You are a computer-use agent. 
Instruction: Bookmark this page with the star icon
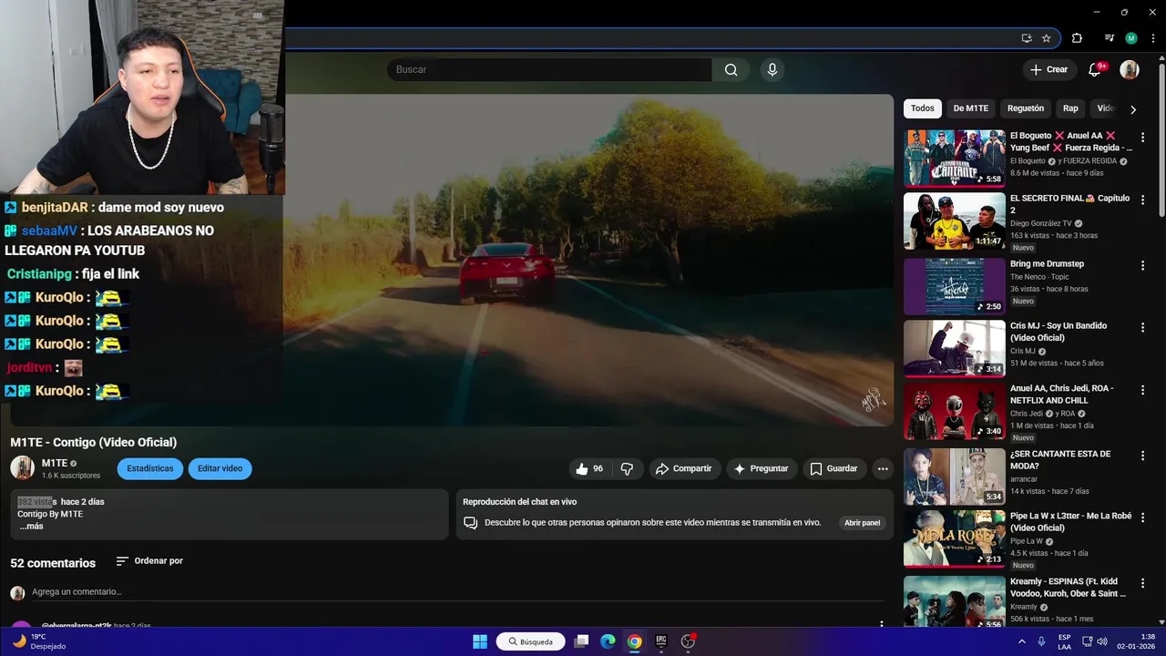coord(1046,38)
